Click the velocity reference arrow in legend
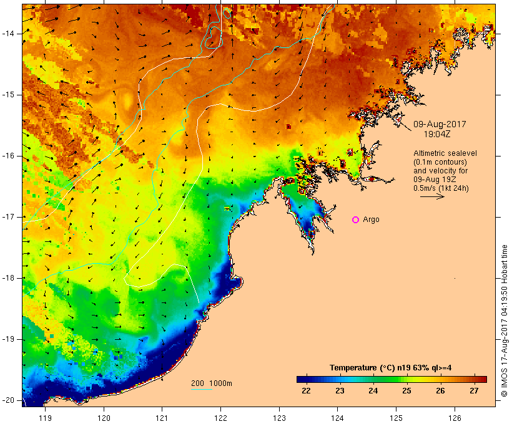 pyautogui.click(x=432, y=196)
